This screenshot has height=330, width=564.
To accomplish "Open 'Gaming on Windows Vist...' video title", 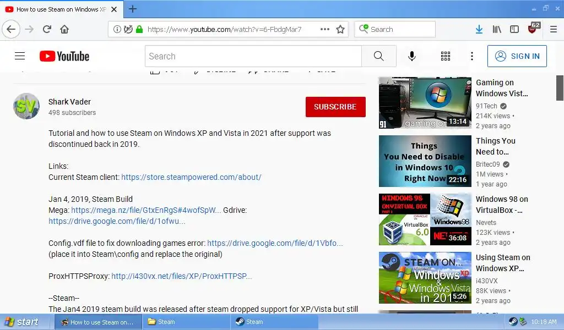I will (502, 88).
